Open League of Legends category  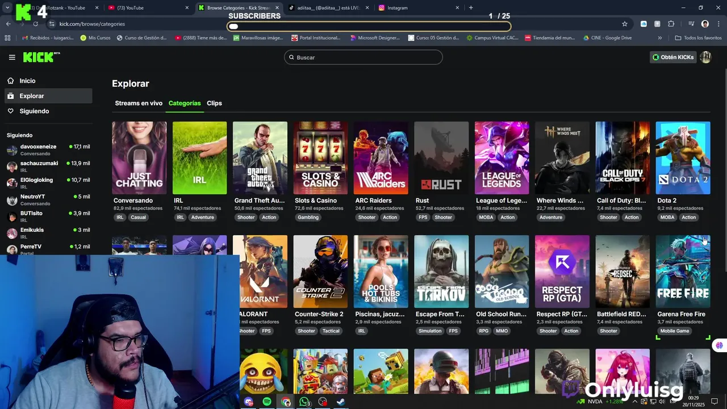502,158
